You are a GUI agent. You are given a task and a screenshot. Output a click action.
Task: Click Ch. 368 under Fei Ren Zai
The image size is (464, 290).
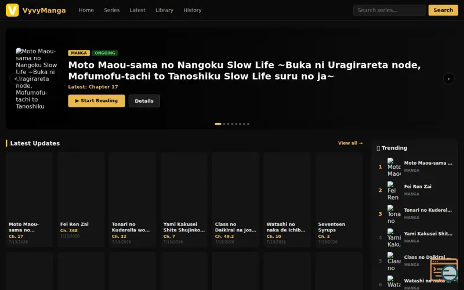[68, 230]
